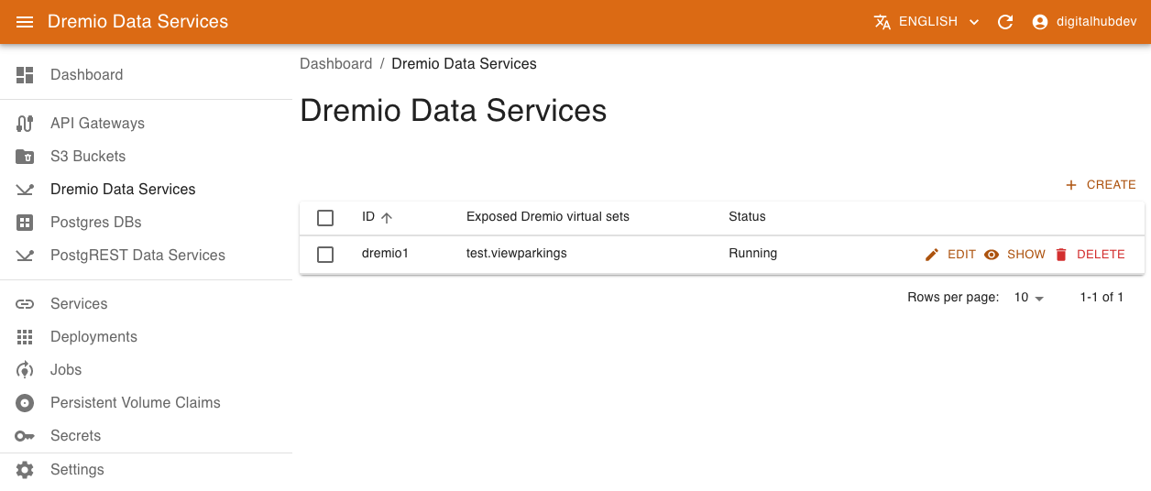The image size is (1151, 491).
Task: Open the Settings menu item
Action: (77, 470)
